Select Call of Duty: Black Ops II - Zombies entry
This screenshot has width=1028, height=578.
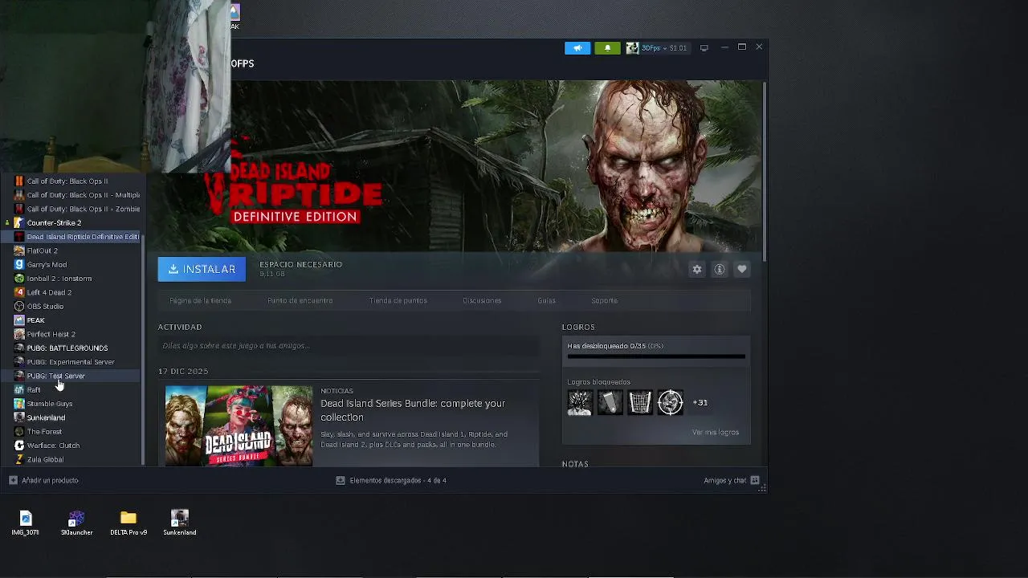84,209
